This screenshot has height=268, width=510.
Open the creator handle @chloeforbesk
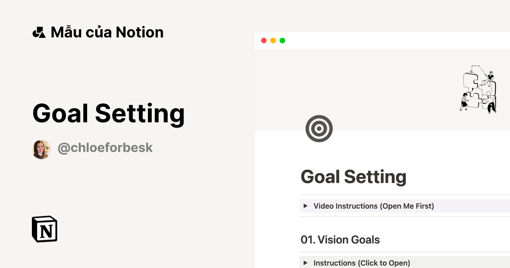(x=105, y=148)
